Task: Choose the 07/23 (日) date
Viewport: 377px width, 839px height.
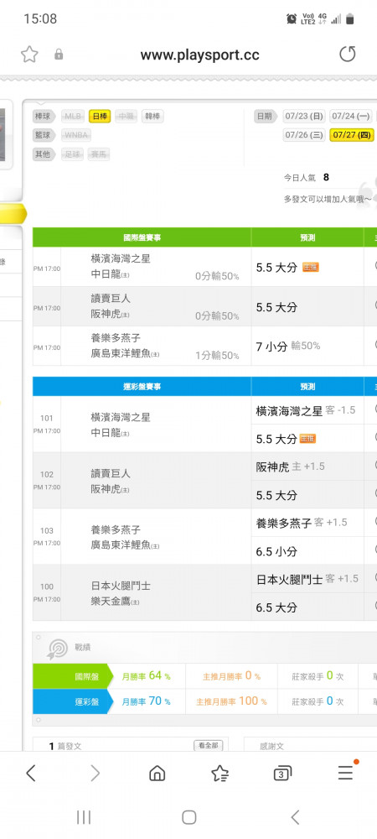Action: point(304,116)
